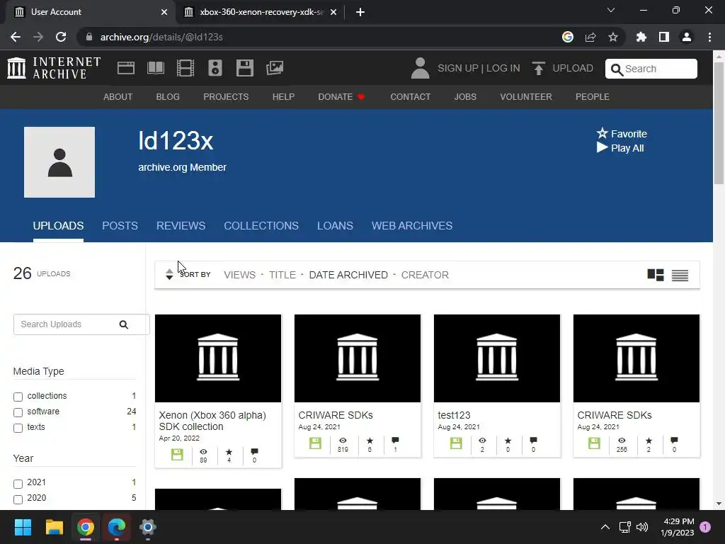Viewport: 725px width, 544px height.
Task: Click the software icon on the Xenon SDK card
Action: (177, 454)
